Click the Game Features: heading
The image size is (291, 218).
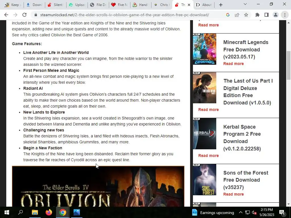tap(27, 44)
